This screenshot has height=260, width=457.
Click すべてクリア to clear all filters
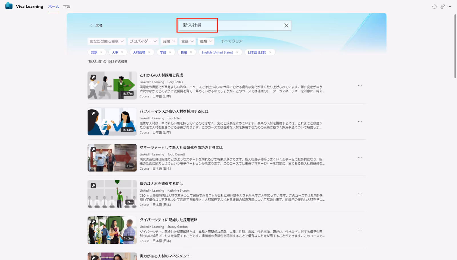pos(232,41)
